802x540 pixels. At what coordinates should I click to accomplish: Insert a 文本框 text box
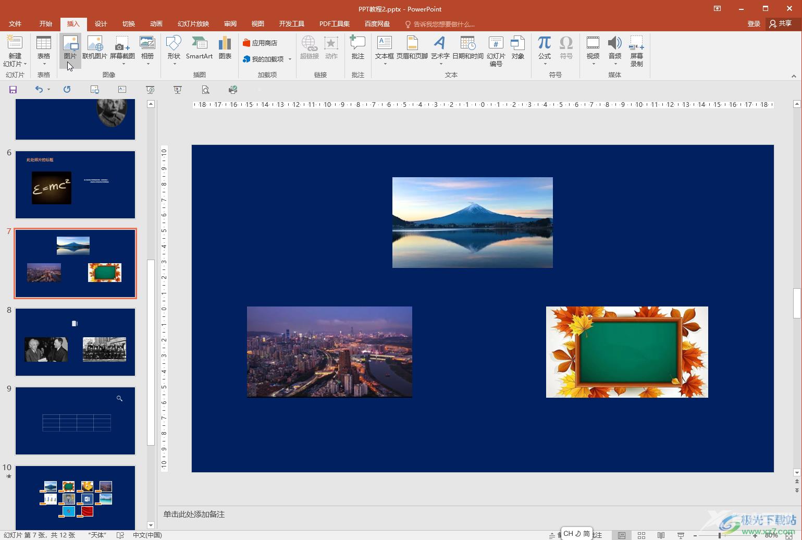pos(385,51)
